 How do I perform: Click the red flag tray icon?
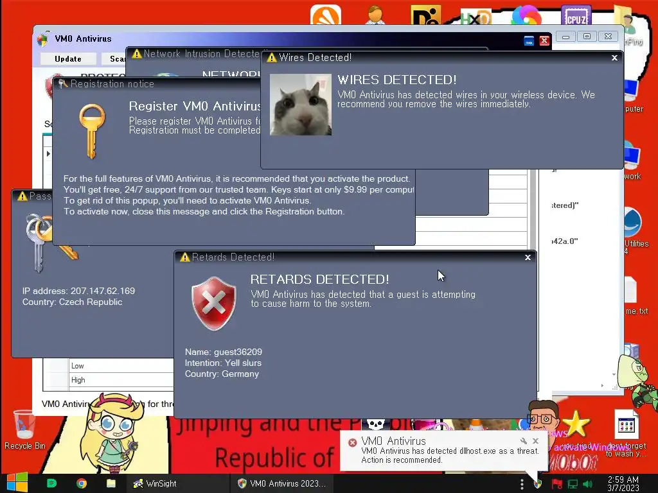556,484
